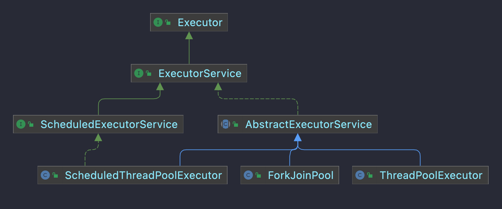Image resolution: width=502 pixels, height=209 pixels.
Task: Click the lock icon beside ScheduledExecutorService label
Action: point(31,124)
